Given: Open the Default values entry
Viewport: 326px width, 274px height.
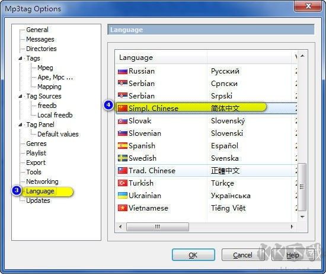Looking at the screenshot, I should (x=58, y=134).
